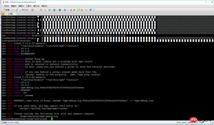
Task: Click the green terminal cursor at prompt
Action: point(52,119)
